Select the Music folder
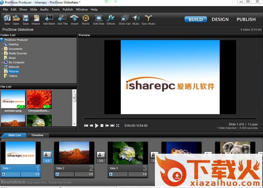 [x=12, y=58]
